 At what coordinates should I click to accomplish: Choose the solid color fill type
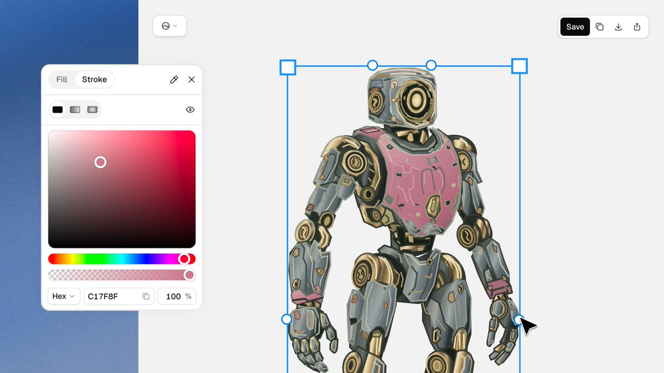click(58, 109)
